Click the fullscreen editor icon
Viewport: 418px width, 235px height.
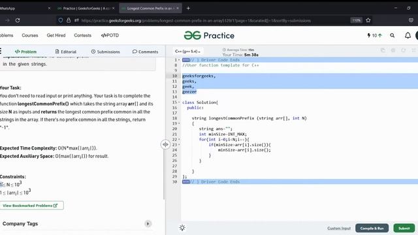413,50
